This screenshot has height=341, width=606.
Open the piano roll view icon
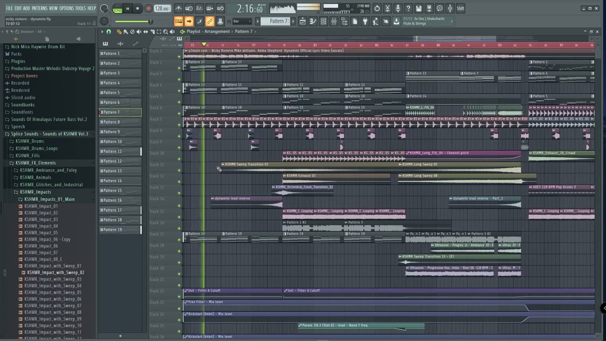pos(313,21)
